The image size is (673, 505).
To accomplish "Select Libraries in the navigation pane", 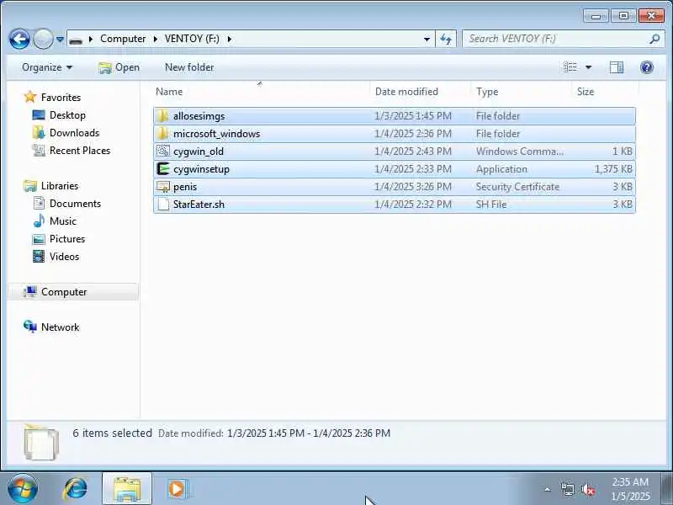I will [x=60, y=185].
